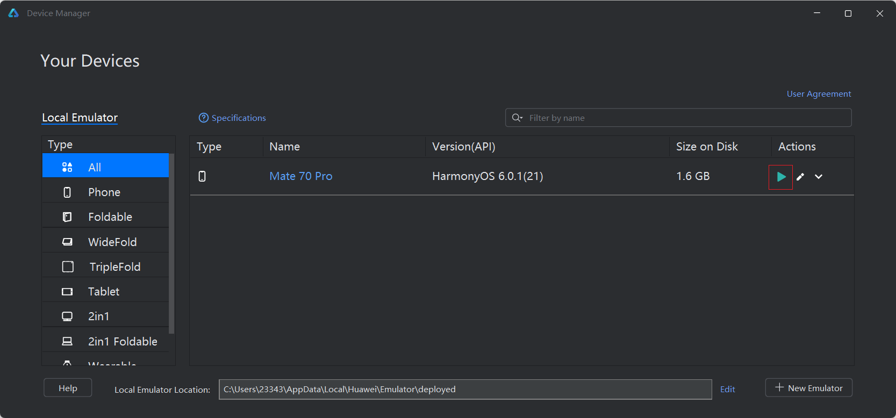This screenshot has height=418, width=896.
Task: Click the Help button
Action: click(x=68, y=388)
